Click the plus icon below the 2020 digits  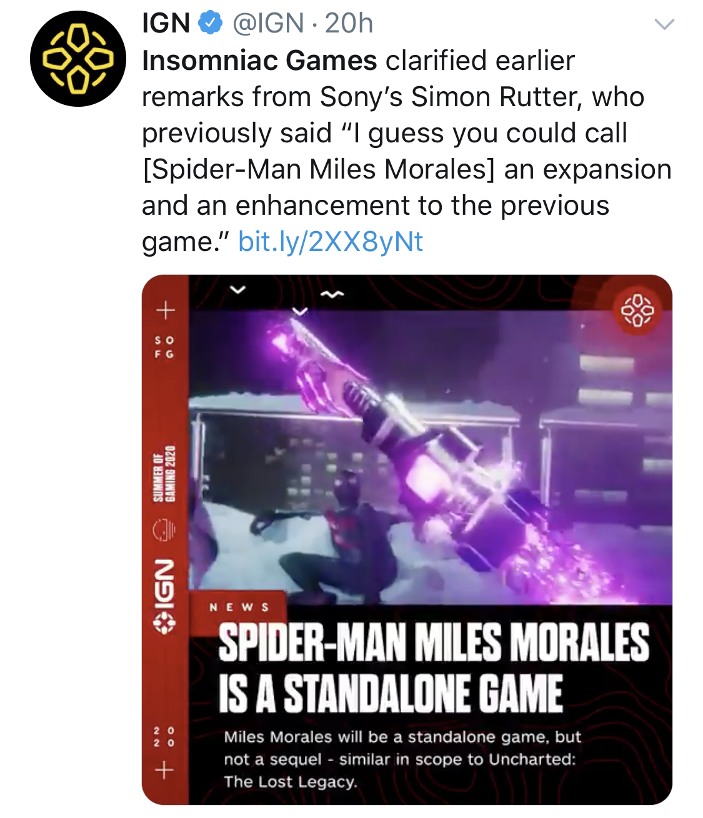coord(164,770)
